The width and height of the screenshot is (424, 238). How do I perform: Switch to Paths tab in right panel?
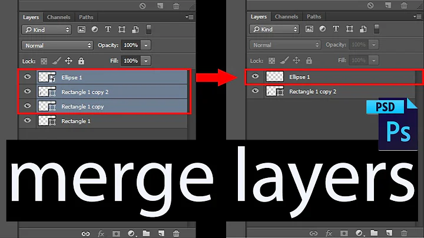click(314, 16)
